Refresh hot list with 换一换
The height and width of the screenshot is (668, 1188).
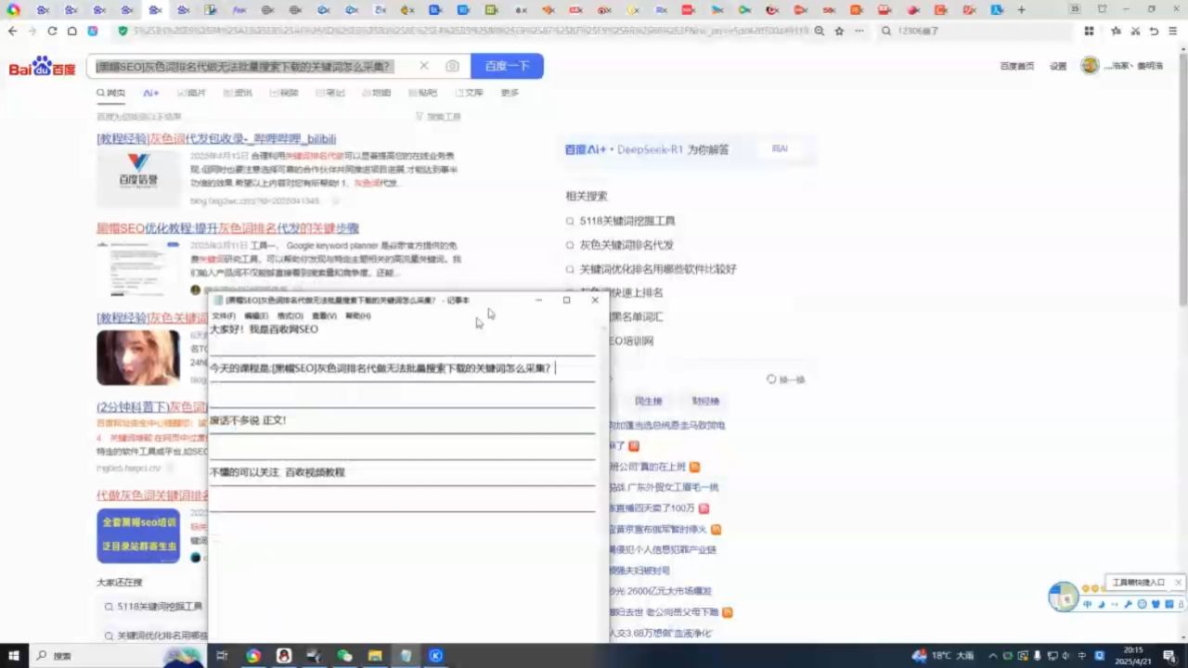[785, 379]
